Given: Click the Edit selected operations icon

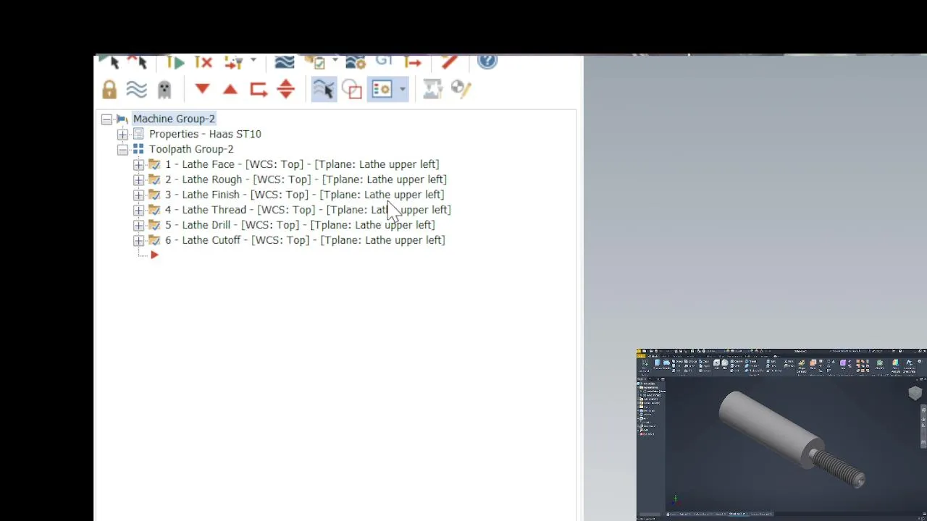Looking at the screenshot, I should coord(432,90).
